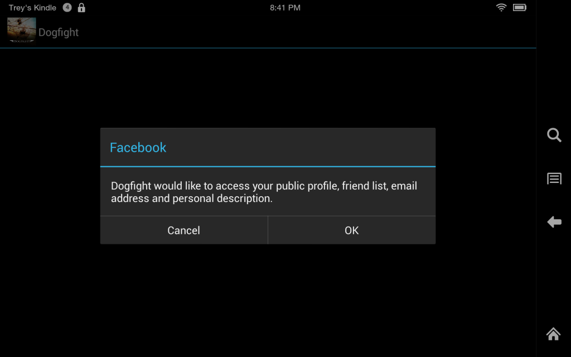Confirm Facebook access by clicking OK
The height and width of the screenshot is (357, 571).
[352, 230]
